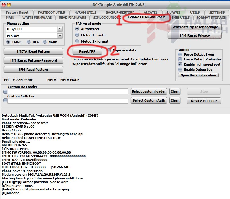Click the yellow minimize window button
The height and width of the screenshot is (199, 230).
tap(9, 5)
